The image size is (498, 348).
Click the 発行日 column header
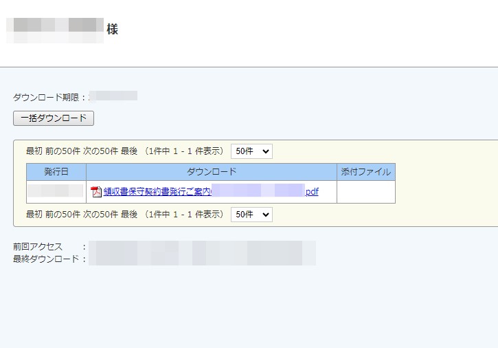56,172
